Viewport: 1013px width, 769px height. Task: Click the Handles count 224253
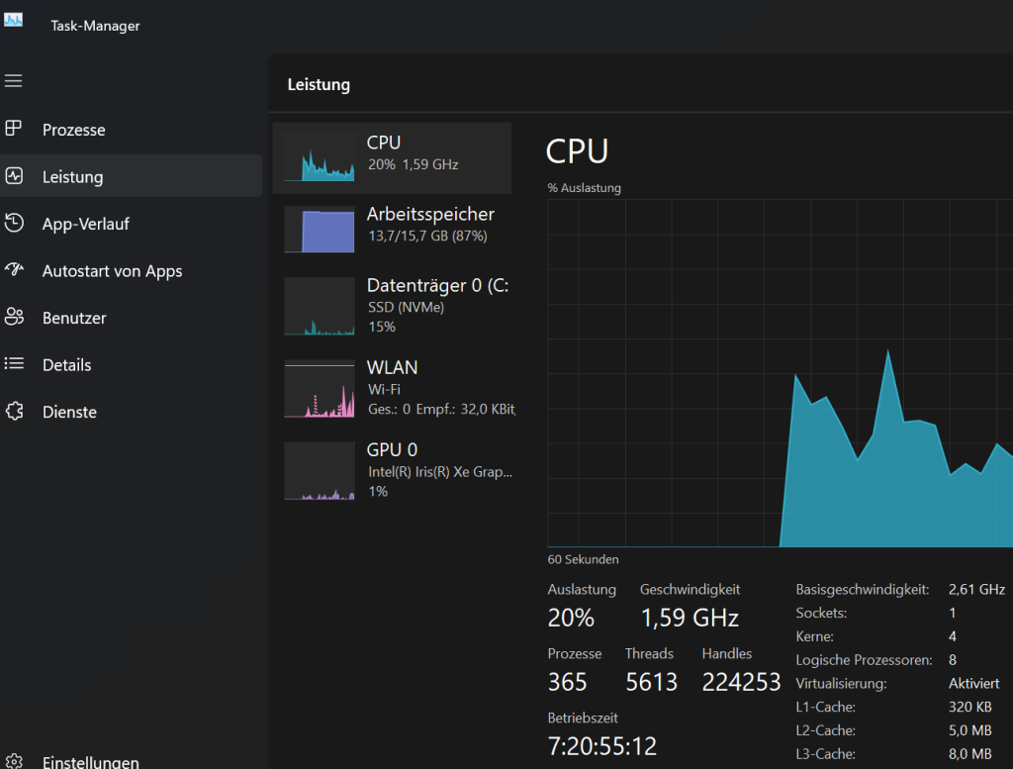pyautogui.click(x=742, y=682)
